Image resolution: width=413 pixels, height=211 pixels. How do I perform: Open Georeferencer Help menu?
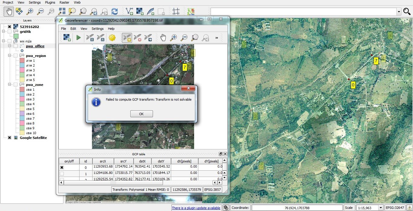tap(111, 29)
